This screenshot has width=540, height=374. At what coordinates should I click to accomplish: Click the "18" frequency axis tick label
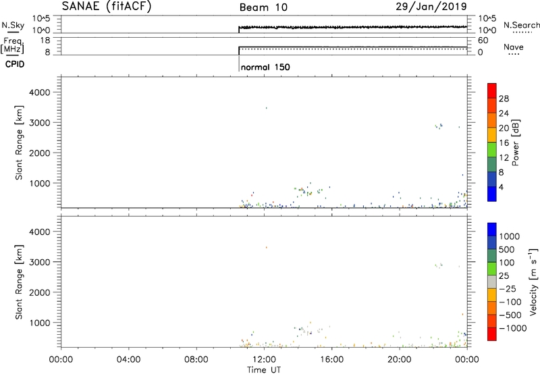(45, 41)
